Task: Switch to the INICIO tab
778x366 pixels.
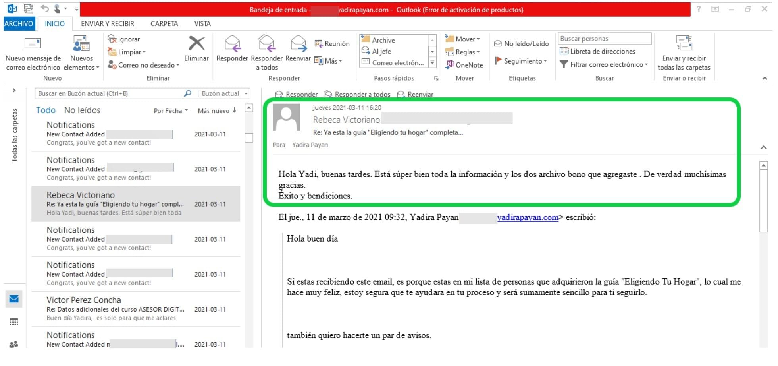Action: 55,24
